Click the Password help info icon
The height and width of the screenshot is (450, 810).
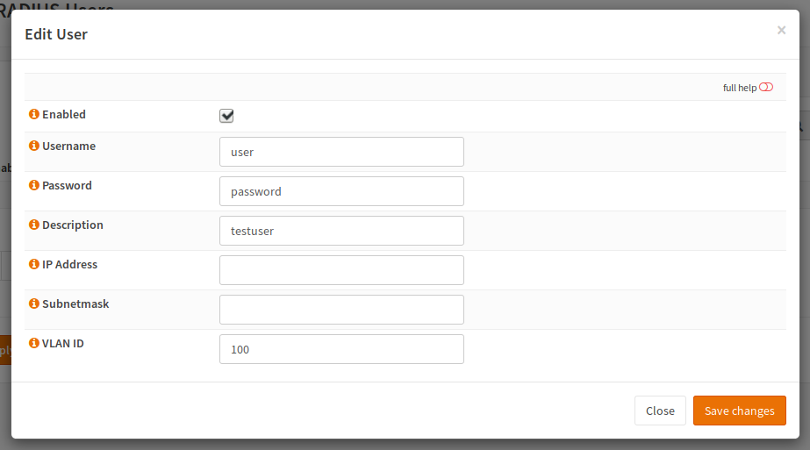(34, 186)
